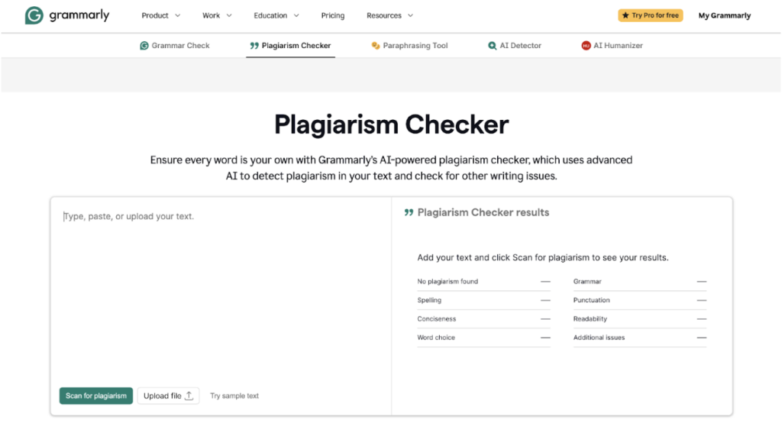Click the Additional issues result row
The width and height of the screenshot is (782, 426).
[640, 337]
